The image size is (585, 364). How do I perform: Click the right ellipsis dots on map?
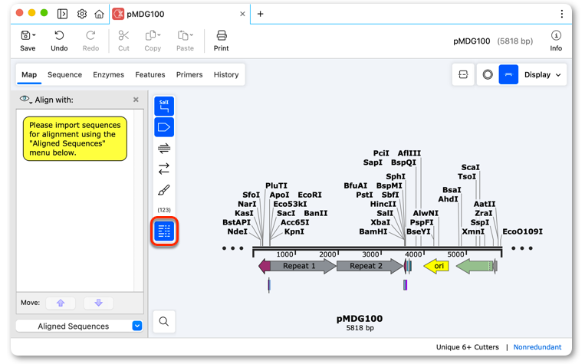522,248
